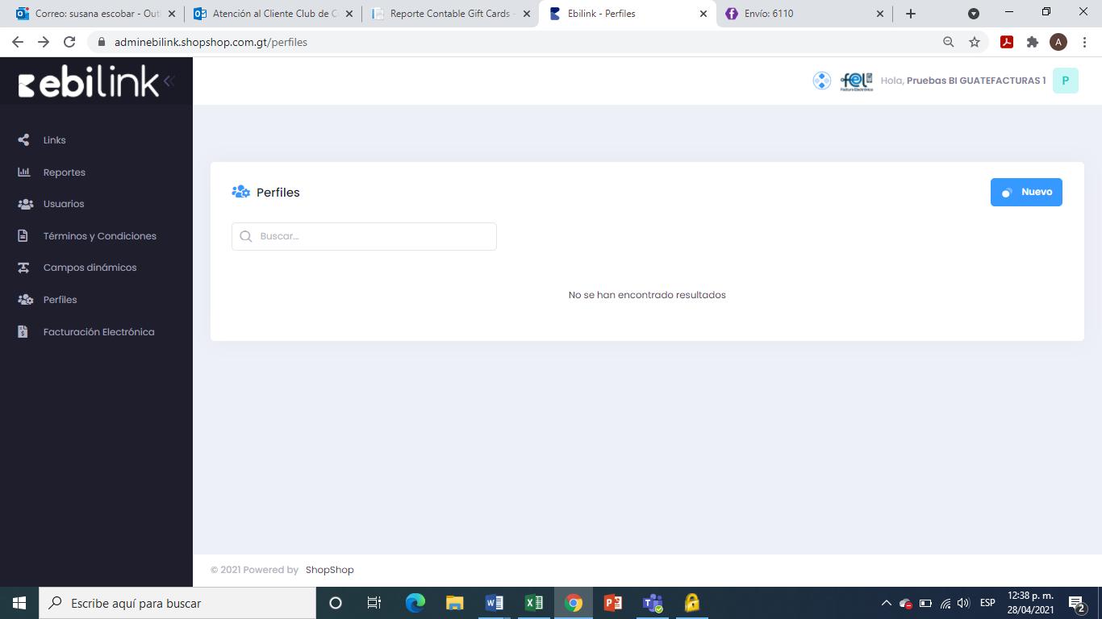Switch to the Reporte Contable Gift Cards tab

[450, 14]
